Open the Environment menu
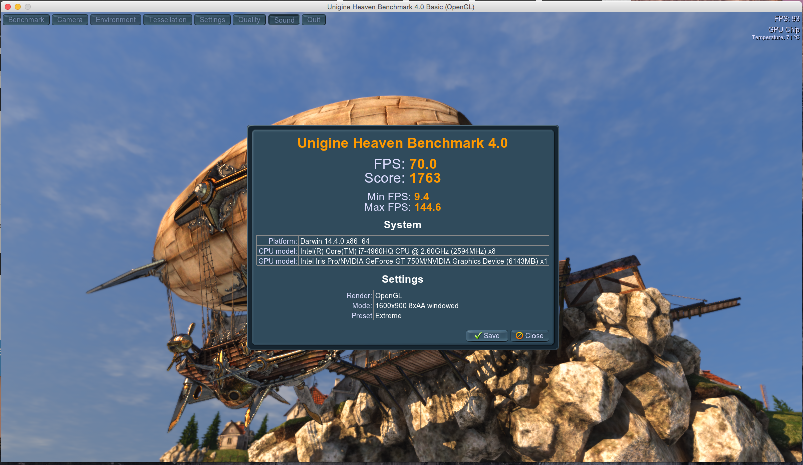803x465 pixels. [116, 20]
